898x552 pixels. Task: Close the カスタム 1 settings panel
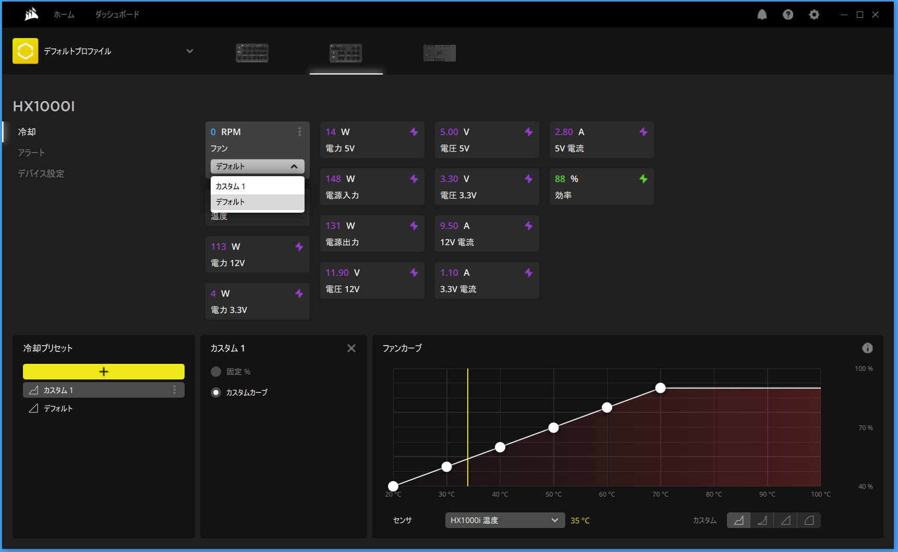click(x=351, y=348)
